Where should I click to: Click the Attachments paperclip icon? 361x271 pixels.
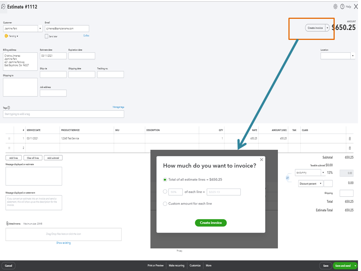[x=7, y=224]
